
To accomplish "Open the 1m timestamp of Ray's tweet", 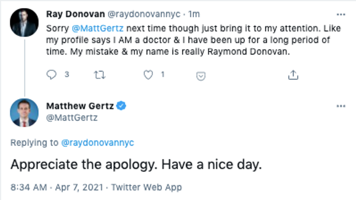I will coord(195,14).
